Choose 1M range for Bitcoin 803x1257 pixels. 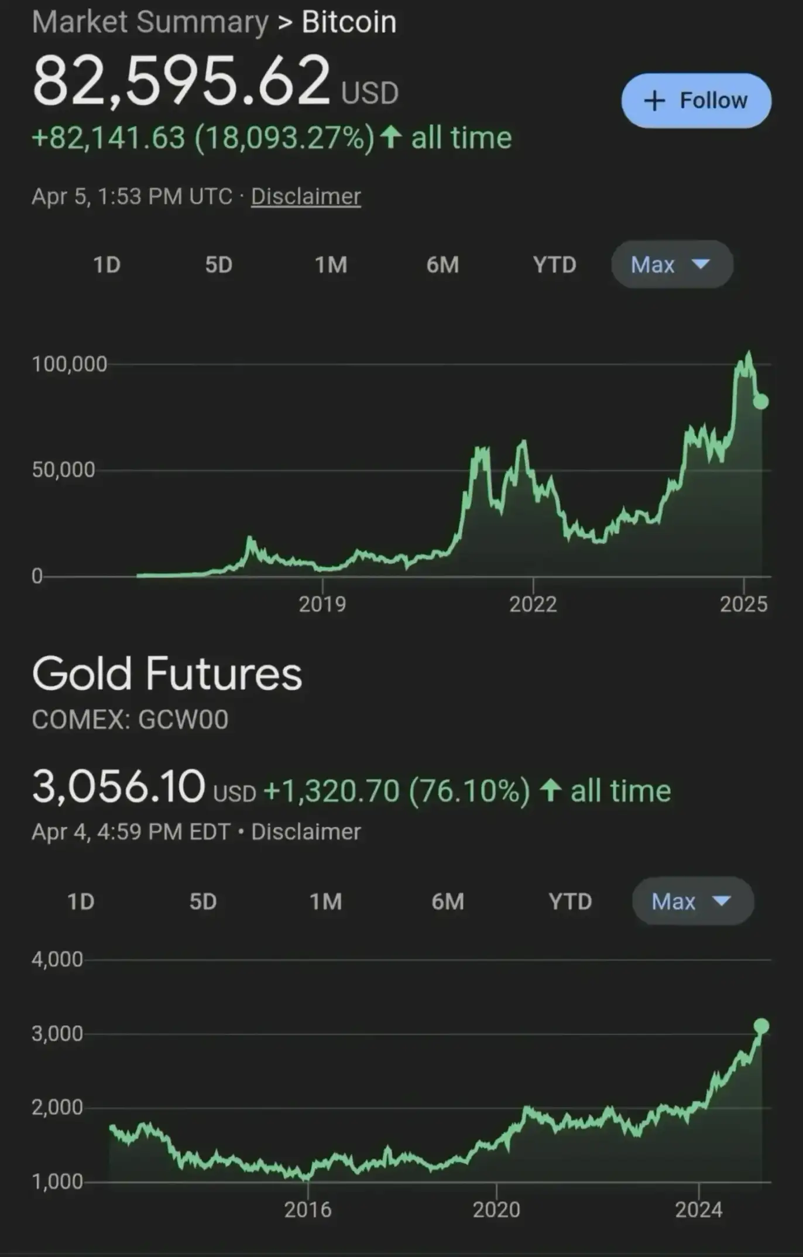[x=331, y=265]
